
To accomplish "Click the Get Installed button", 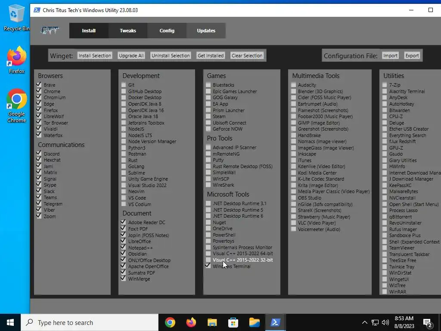I will pos(211,56).
